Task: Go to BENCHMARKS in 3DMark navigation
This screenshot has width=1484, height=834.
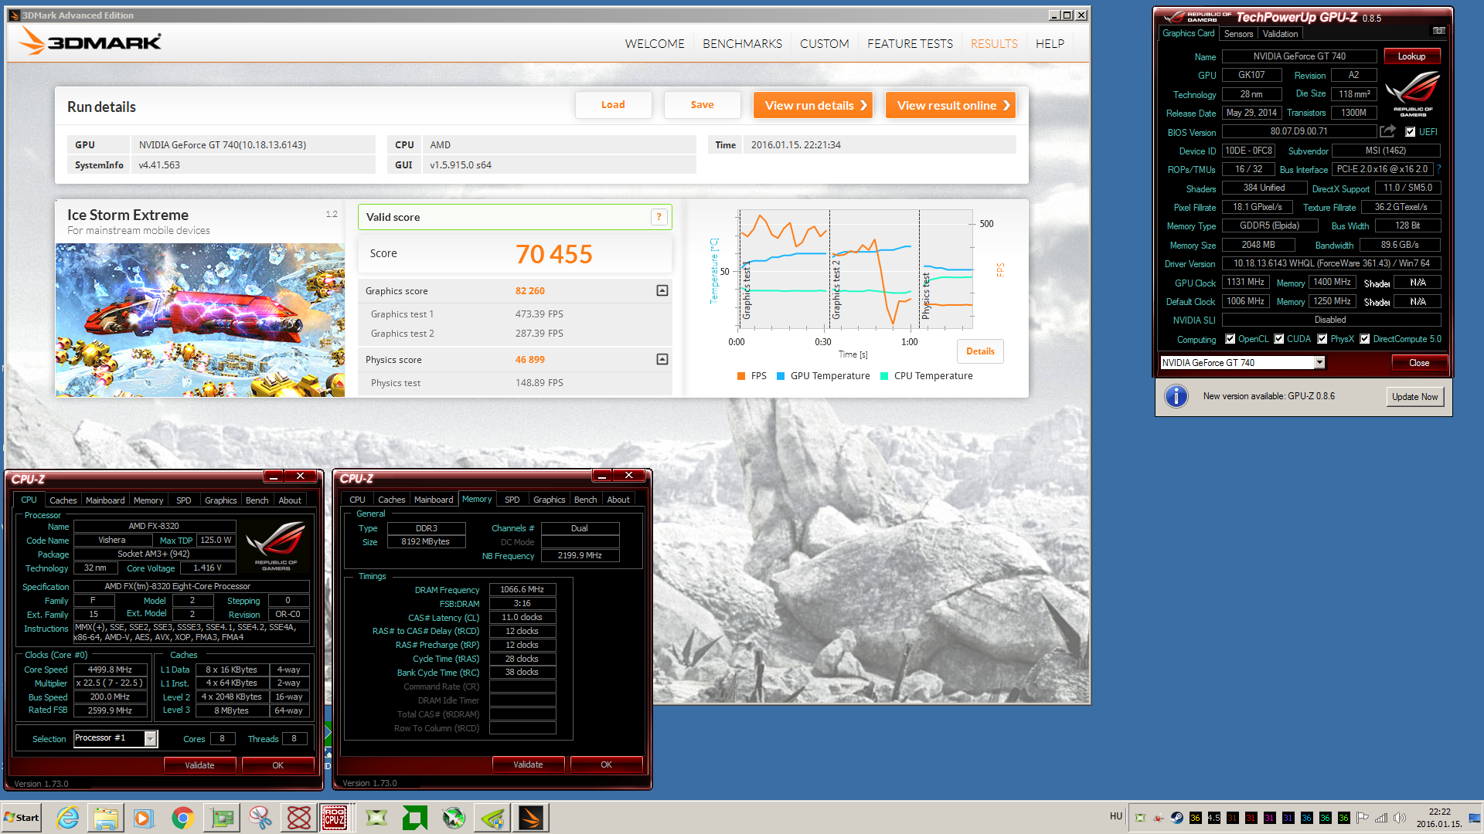Action: point(742,44)
